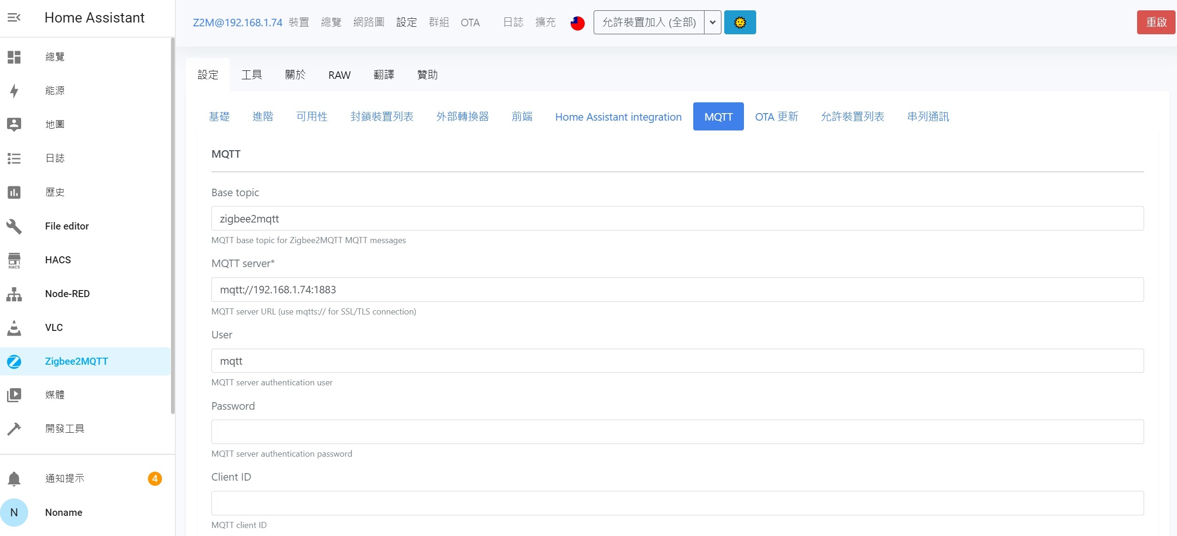Switch to the 贊助 tab

tap(427, 75)
